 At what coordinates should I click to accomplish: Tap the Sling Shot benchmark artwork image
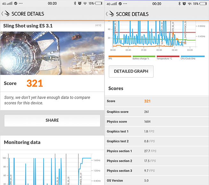tap(52, 53)
